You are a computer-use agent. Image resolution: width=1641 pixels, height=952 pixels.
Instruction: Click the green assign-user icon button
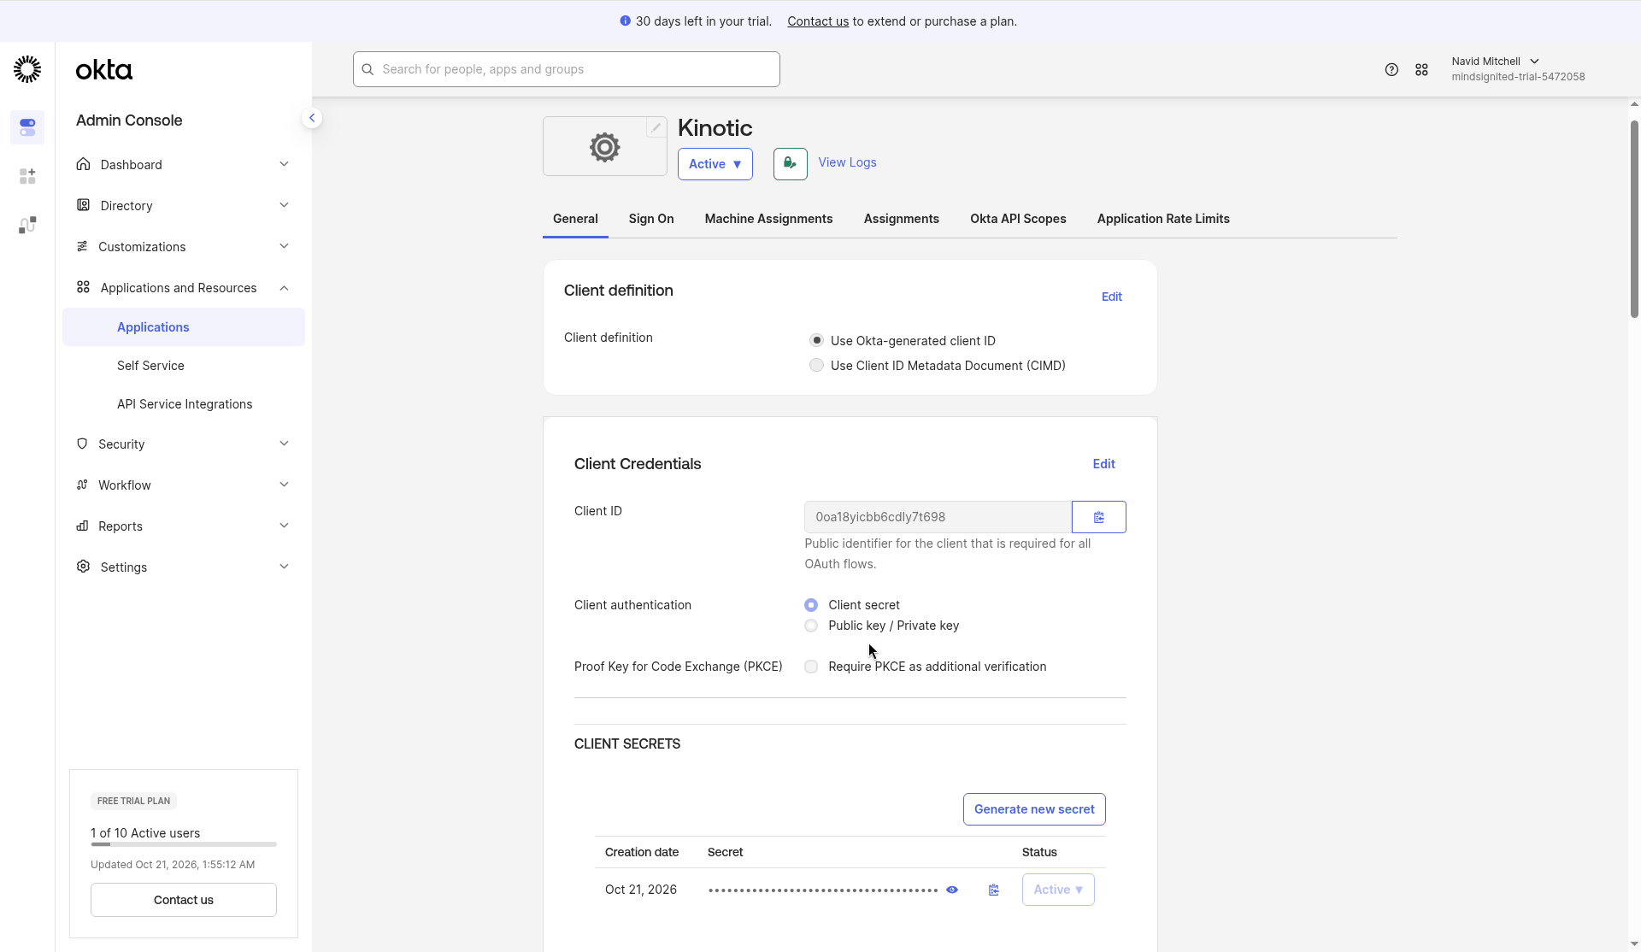coord(790,164)
